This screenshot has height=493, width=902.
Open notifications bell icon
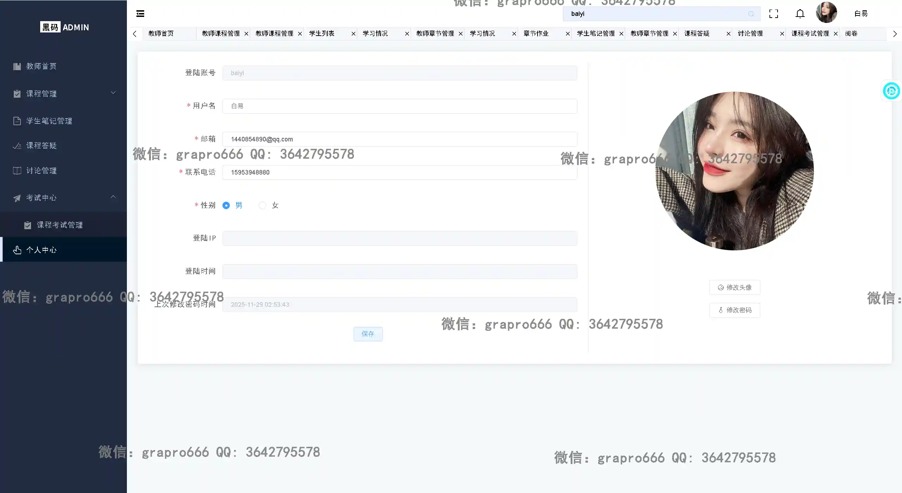800,14
